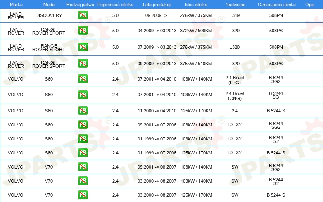Screen dimensions: 323x202
Task: Select the L319 body cell
Action: 235,15
